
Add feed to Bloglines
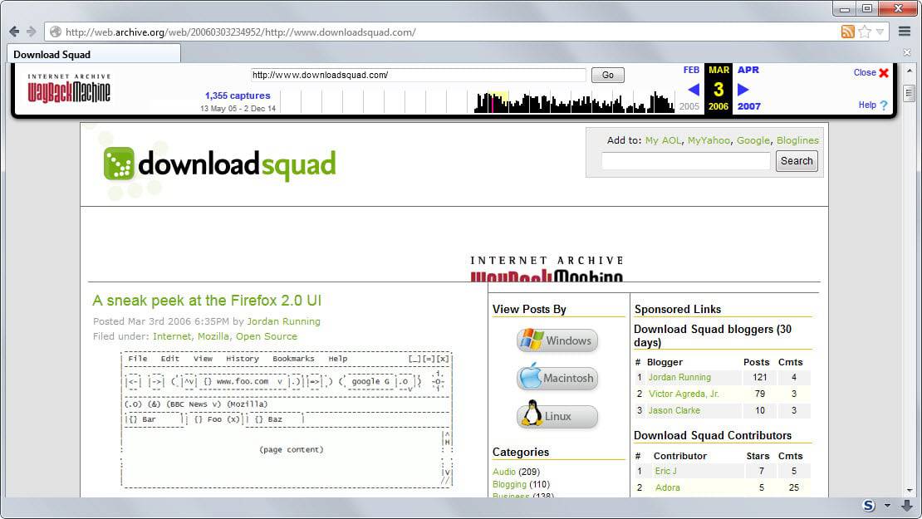[x=797, y=140]
